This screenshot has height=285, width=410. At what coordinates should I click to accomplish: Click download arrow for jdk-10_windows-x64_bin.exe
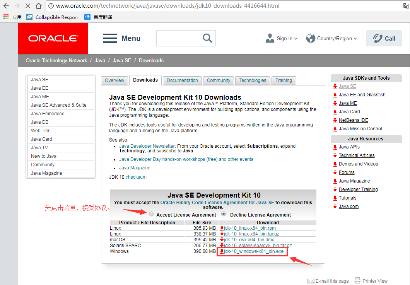coord(222,251)
